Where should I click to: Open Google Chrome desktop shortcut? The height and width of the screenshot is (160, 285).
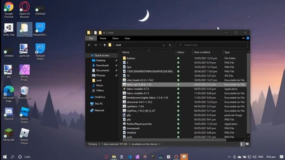tap(8, 10)
